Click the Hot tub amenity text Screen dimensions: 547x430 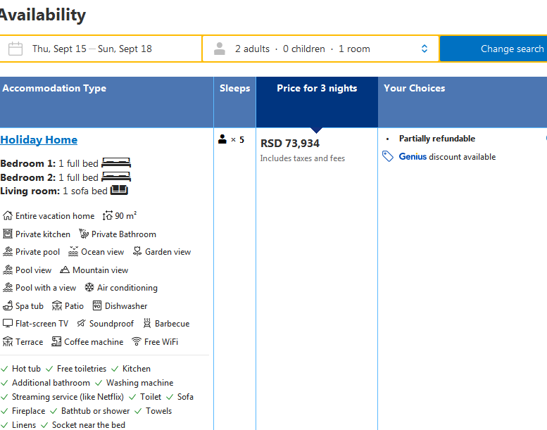[27, 369]
